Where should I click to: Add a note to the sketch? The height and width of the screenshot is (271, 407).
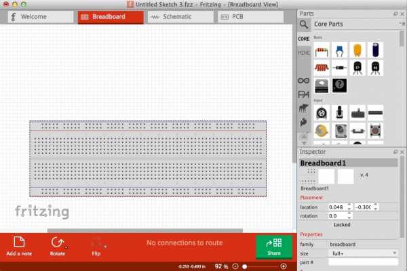(19, 246)
